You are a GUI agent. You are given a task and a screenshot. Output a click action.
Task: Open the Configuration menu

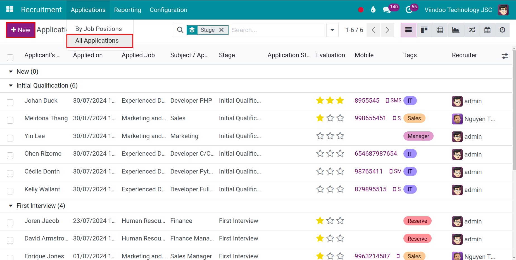click(x=168, y=10)
